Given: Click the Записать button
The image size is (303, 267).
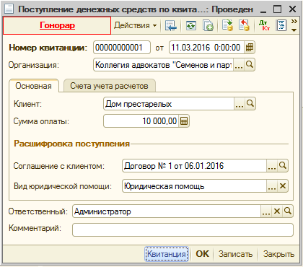Looking at the screenshot, I should tap(235, 254).
